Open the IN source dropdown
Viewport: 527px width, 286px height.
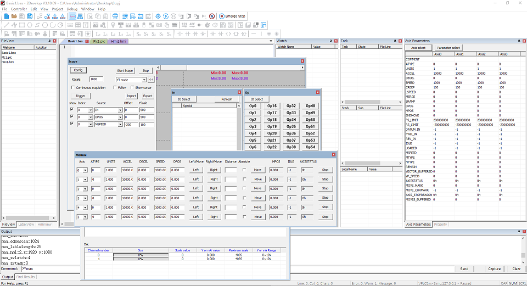[x=120, y=110]
